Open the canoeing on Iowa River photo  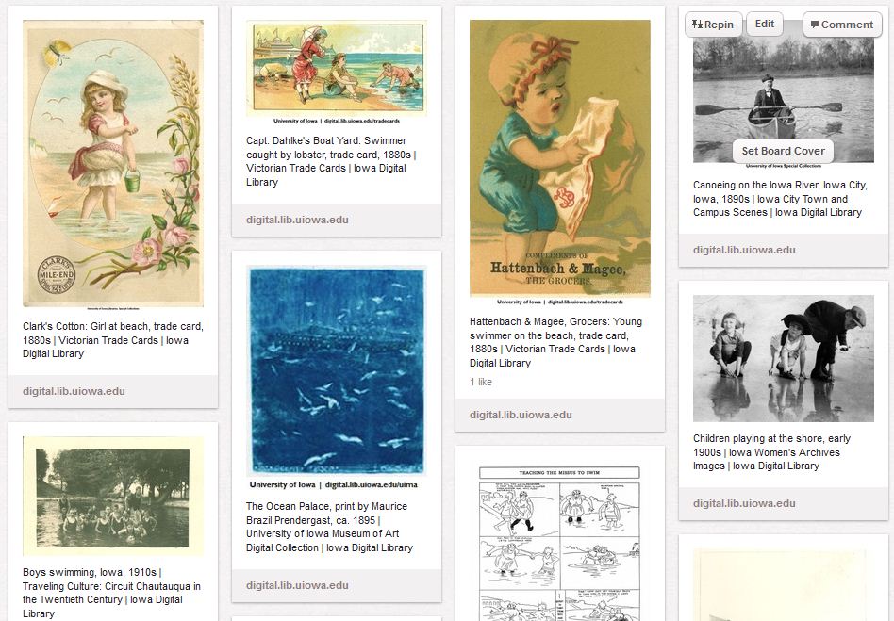pos(784,94)
